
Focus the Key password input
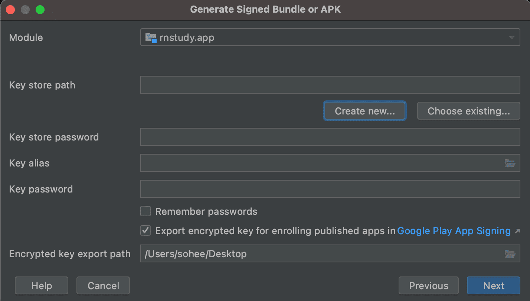330,189
